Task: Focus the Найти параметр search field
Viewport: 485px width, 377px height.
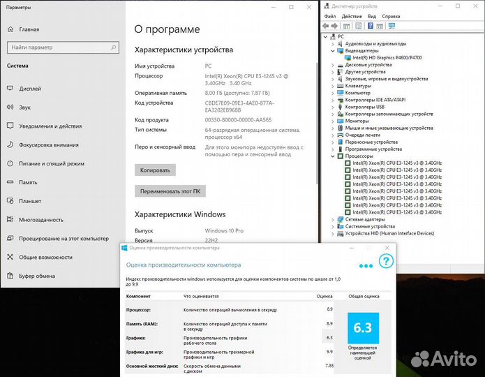Action: pos(63,47)
